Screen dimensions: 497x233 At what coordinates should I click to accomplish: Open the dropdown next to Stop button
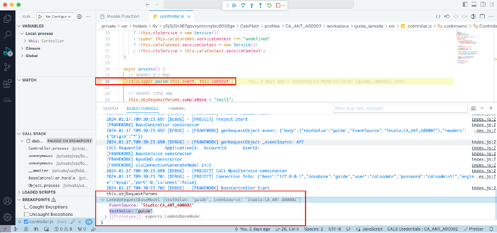[x=283, y=6]
